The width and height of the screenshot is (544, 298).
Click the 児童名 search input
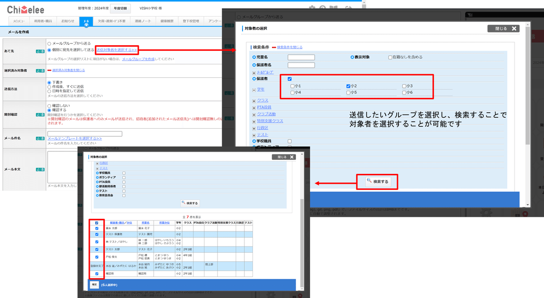pyautogui.click(x=301, y=58)
